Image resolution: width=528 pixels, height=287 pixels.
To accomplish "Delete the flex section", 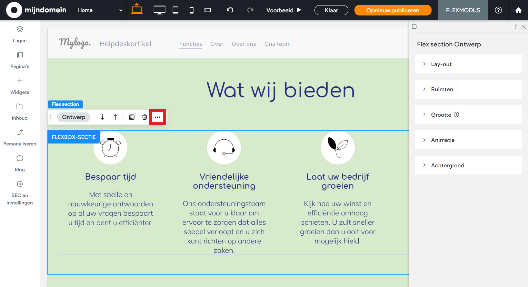I will 144,117.
